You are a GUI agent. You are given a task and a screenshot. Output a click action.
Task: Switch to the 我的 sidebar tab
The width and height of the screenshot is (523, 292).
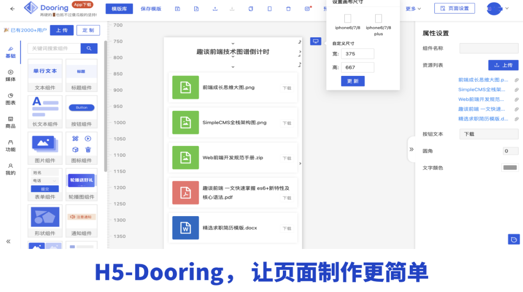[x=10, y=169]
